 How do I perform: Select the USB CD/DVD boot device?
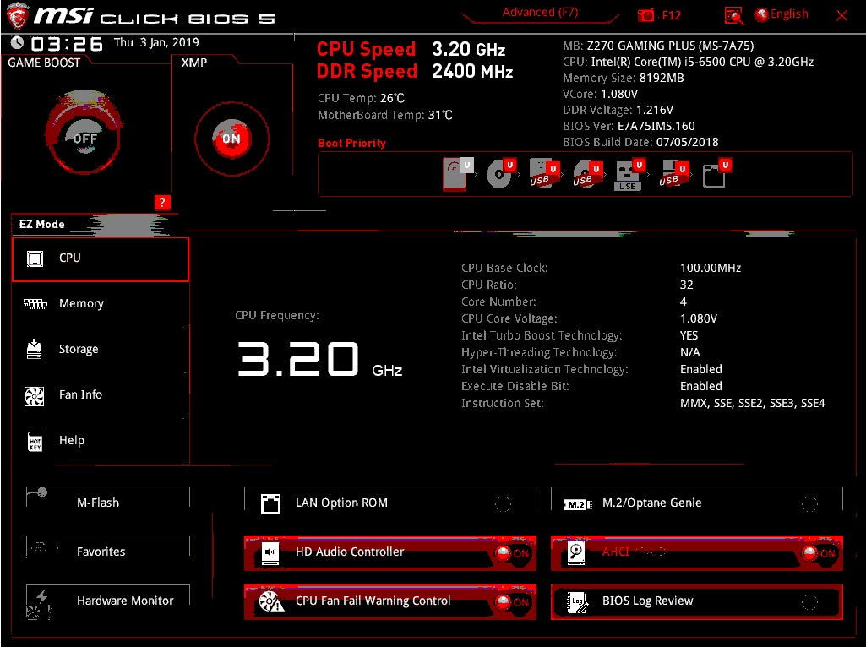click(x=586, y=174)
